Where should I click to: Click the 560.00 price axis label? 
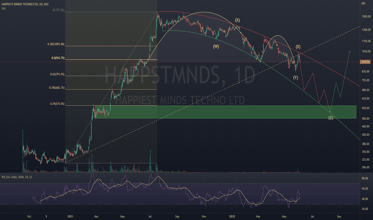tap(366, 108)
